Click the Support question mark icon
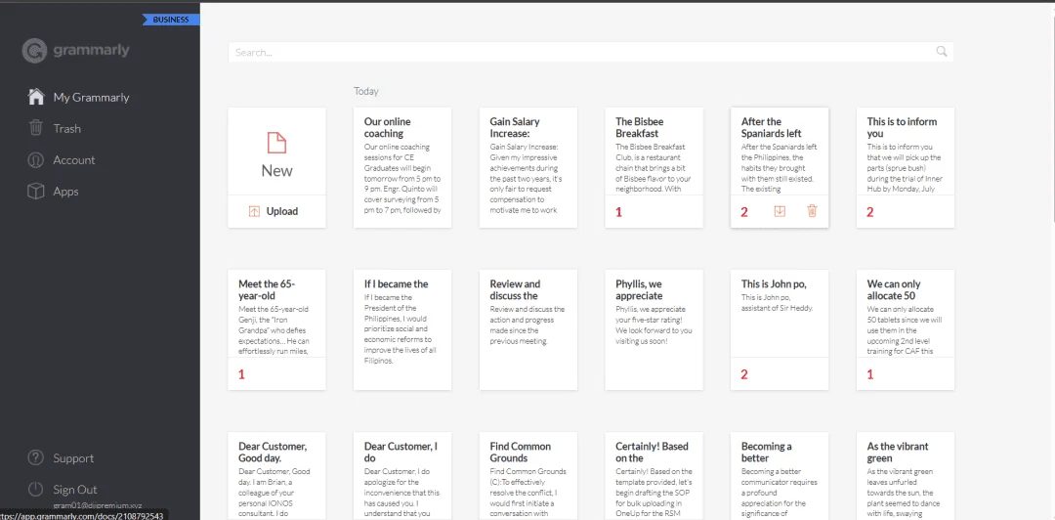The width and height of the screenshot is (1055, 520). [36, 458]
